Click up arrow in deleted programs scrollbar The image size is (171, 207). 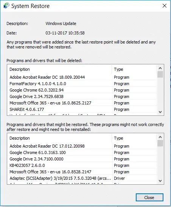coord(160,68)
